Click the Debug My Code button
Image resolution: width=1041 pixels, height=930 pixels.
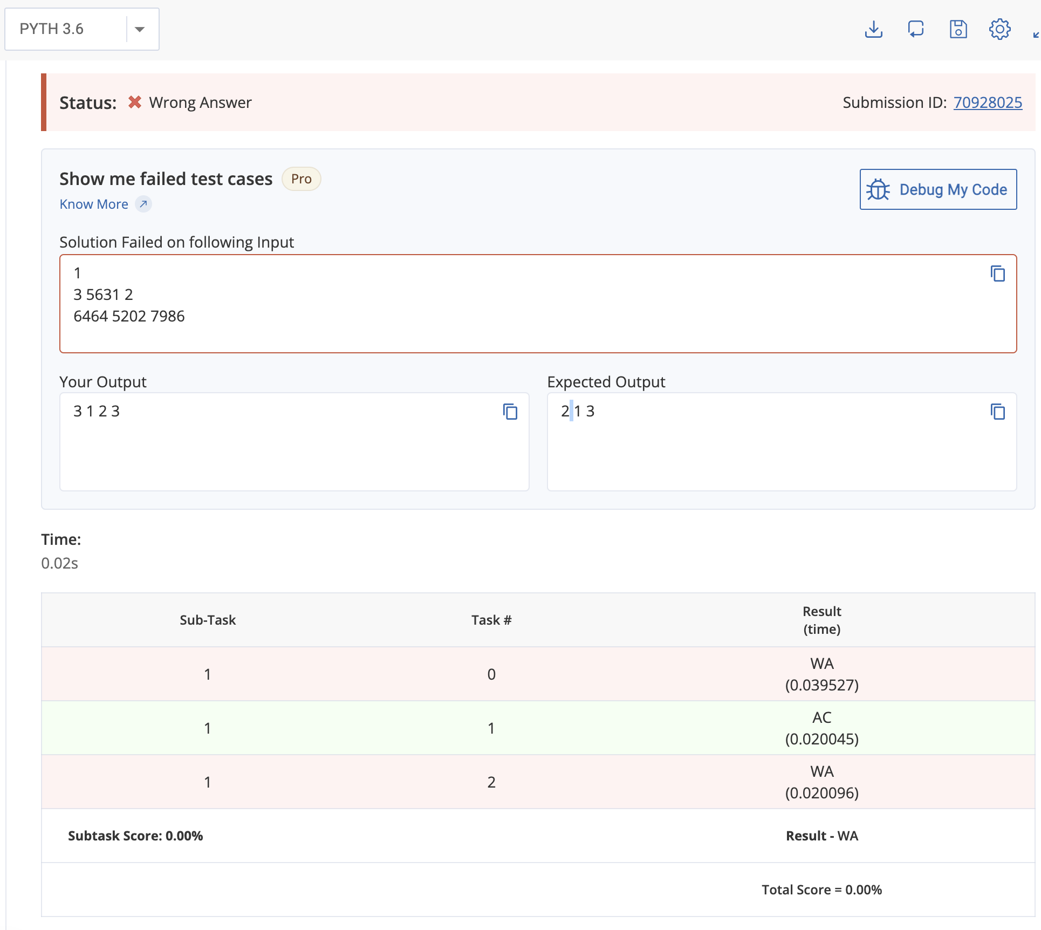(938, 190)
